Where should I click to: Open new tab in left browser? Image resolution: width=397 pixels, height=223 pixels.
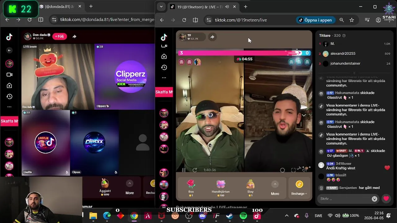[x=91, y=6]
